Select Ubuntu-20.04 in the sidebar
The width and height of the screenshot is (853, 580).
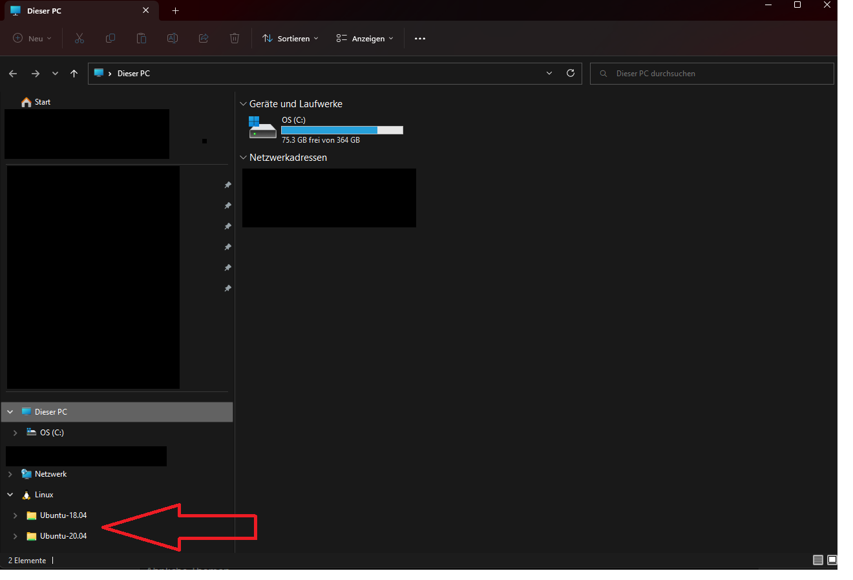(x=63, y=536)
